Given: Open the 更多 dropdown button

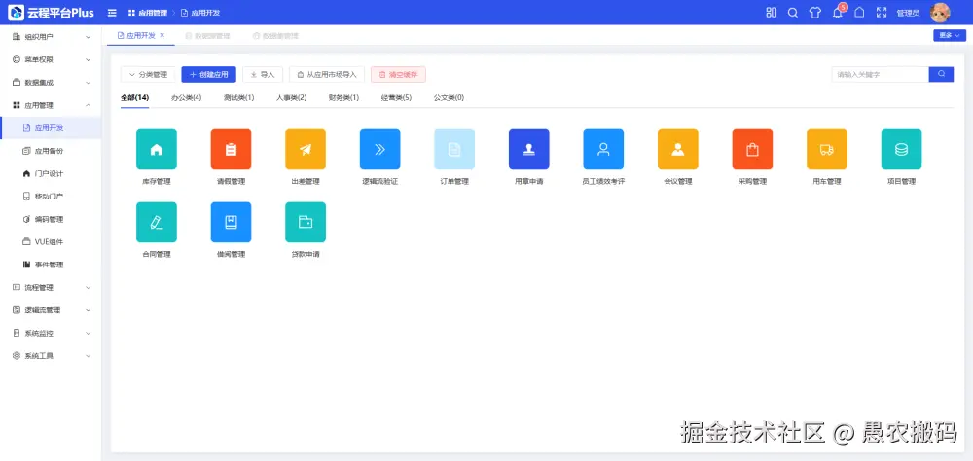Looking at the screenshot, I should point(950,35).
